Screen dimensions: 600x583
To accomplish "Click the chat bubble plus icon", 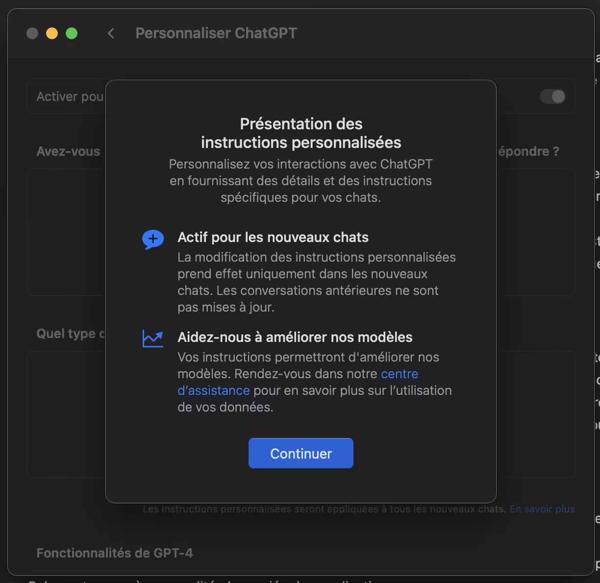I will pos(153,240).
